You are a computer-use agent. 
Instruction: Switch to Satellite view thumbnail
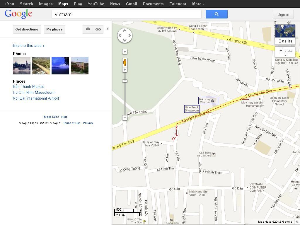[285, 35]
